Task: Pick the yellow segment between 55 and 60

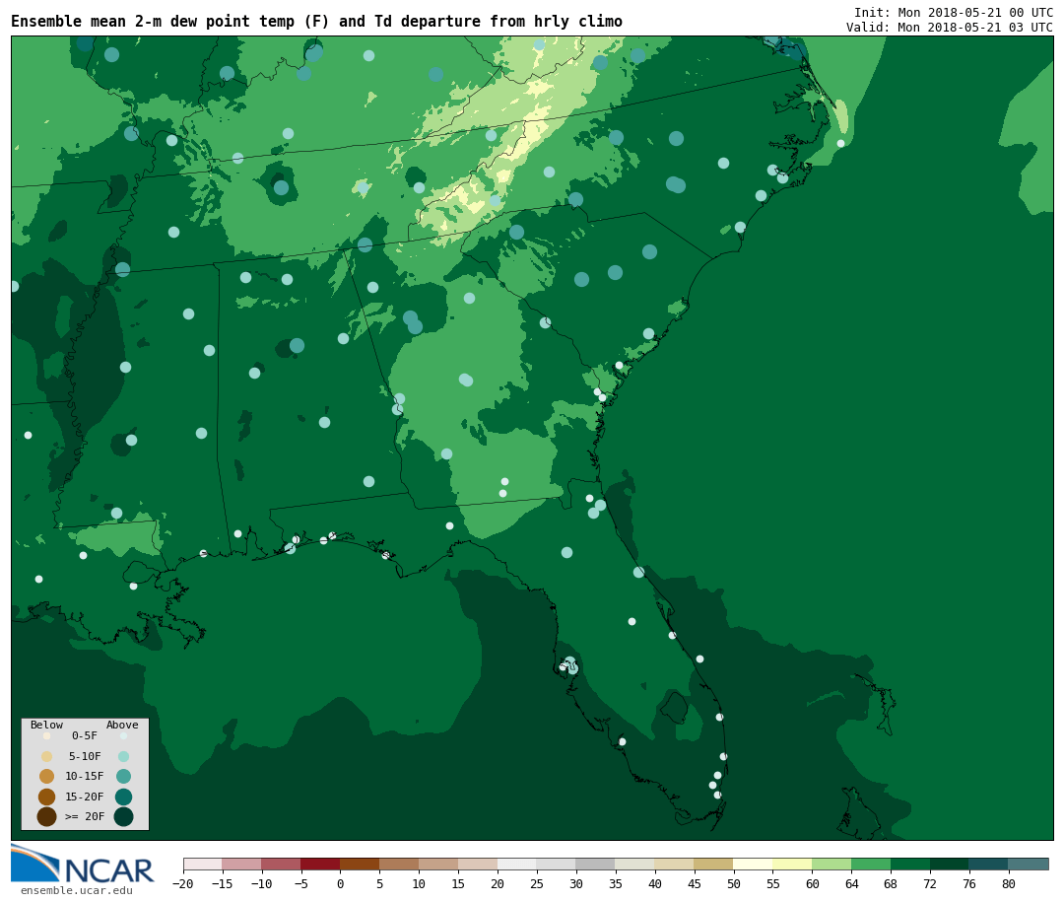Action: (x=793, y=864)
